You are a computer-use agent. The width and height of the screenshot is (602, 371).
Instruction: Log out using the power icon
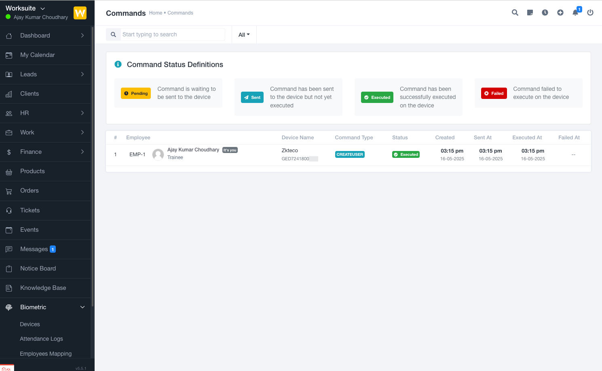pyautogui.click(x=590, y=13)
